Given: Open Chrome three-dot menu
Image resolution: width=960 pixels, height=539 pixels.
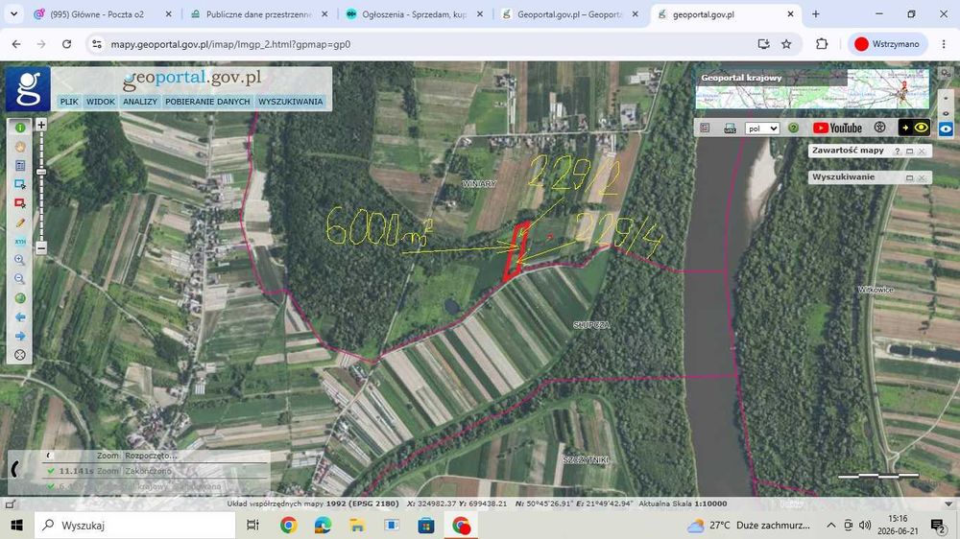Looking at the screenshot, I should point(944,44).
